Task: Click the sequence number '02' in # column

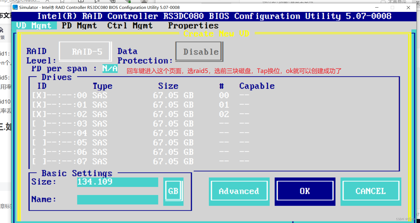Action: [224, 114]
